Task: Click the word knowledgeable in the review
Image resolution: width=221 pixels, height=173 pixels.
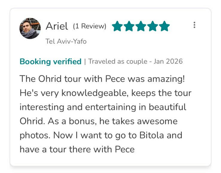Action: click(x=95, y=93)
